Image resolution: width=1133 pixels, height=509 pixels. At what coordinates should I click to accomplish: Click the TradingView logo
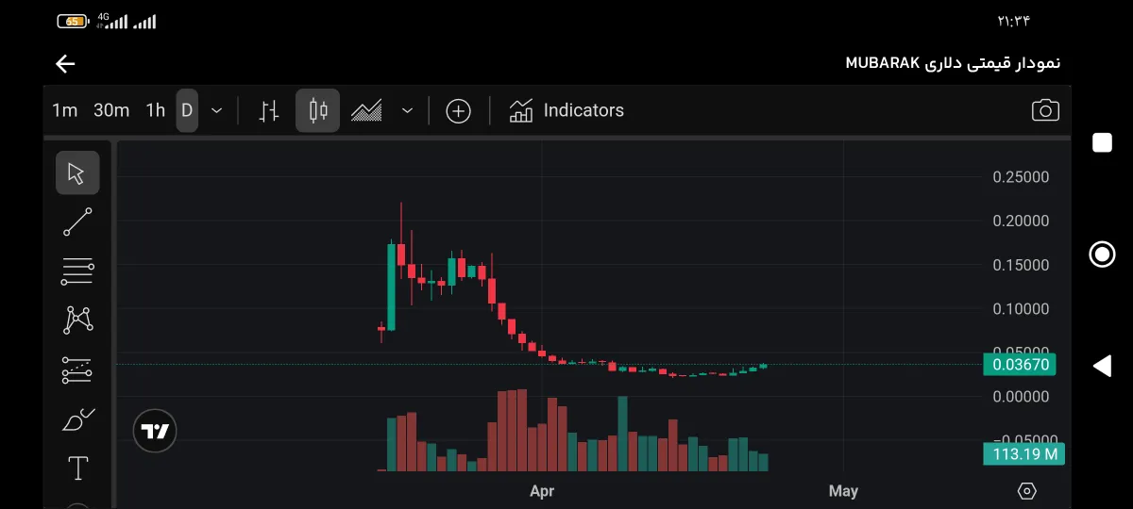155,432
